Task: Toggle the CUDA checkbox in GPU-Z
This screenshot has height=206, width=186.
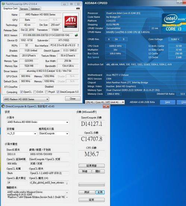Action: point(35,92)
